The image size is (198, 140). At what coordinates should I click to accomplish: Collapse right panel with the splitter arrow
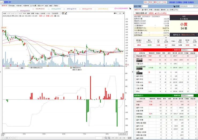(x=132, y=72)
